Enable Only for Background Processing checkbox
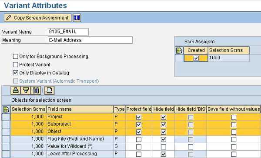261x158 pixels. click(16, 56)
